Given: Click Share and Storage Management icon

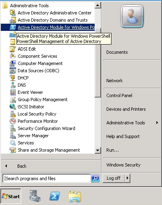Looking at the screenshot, I should click(x=13, y=150).
